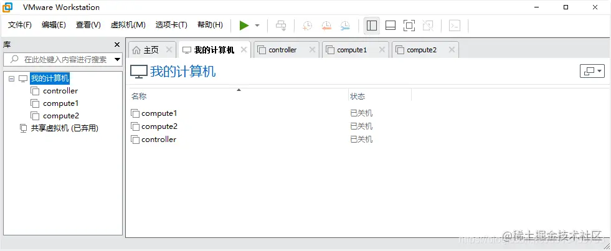Click the VM icon beside compute2 in list
Screen dimensions: 611x251
pyautogui.click(x=135, y=126)
